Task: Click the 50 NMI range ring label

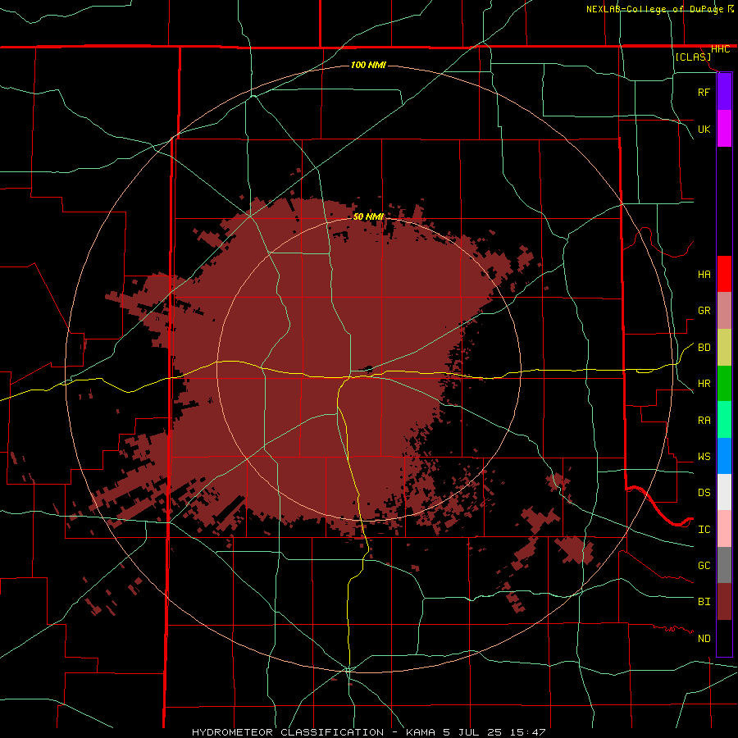Action: coord(368,216)
